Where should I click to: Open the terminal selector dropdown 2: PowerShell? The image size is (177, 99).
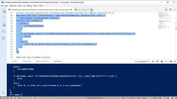[142, 62]
